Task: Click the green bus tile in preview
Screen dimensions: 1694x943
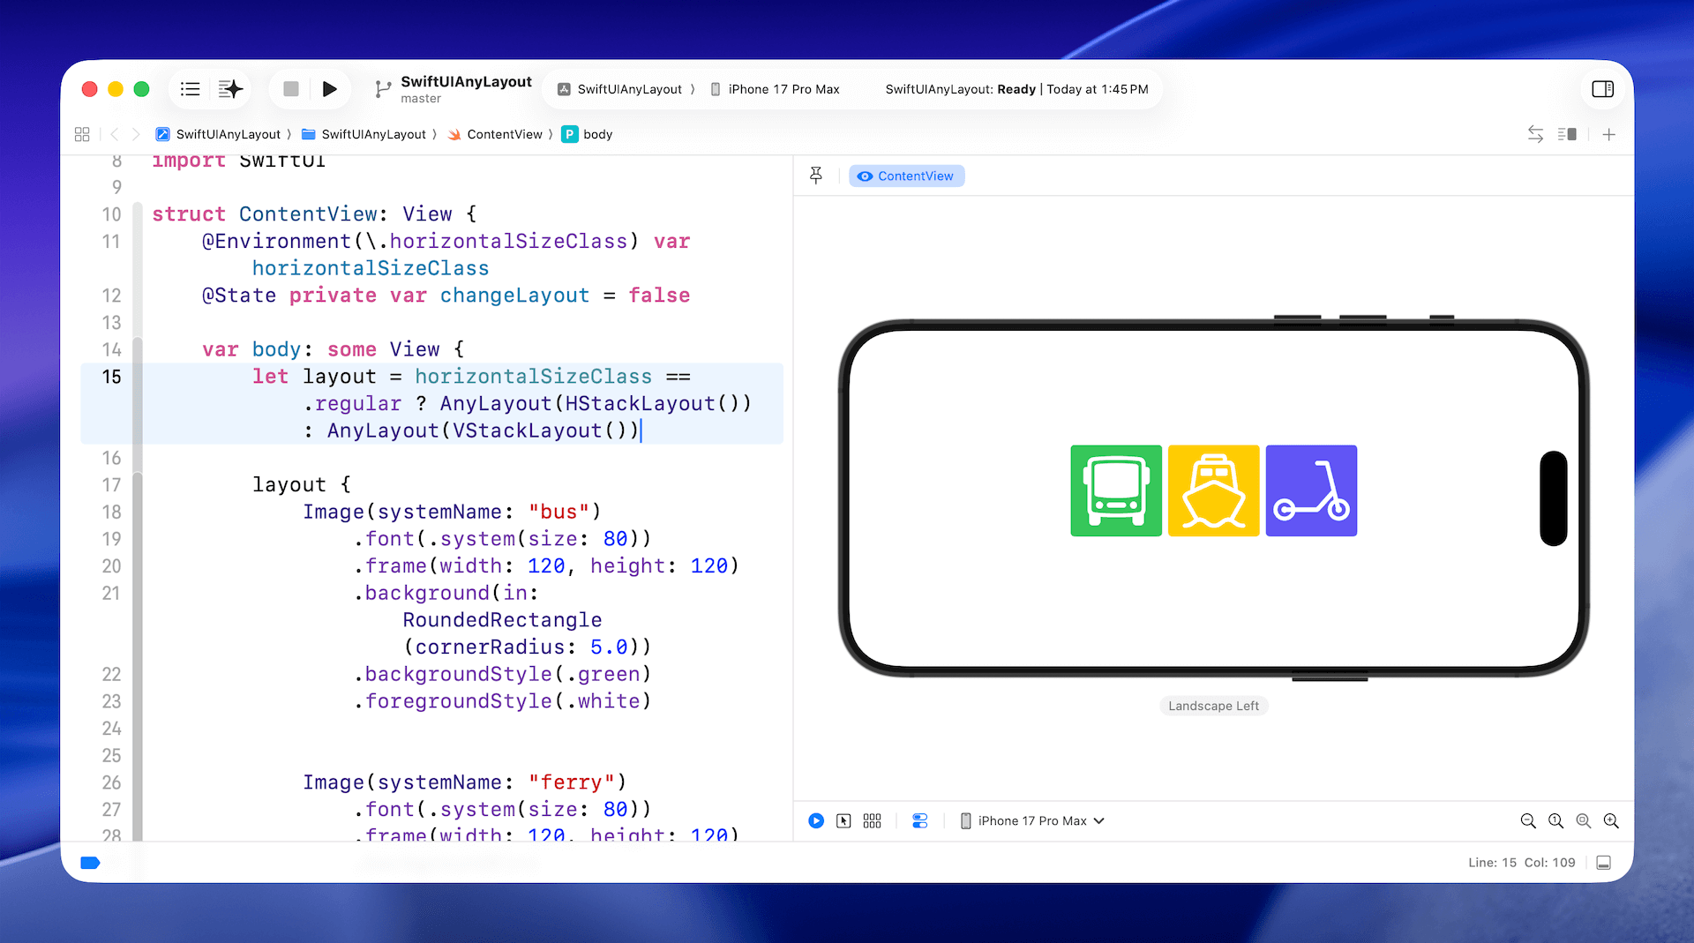Action: pyautogui.click(x=1116, y=490)
